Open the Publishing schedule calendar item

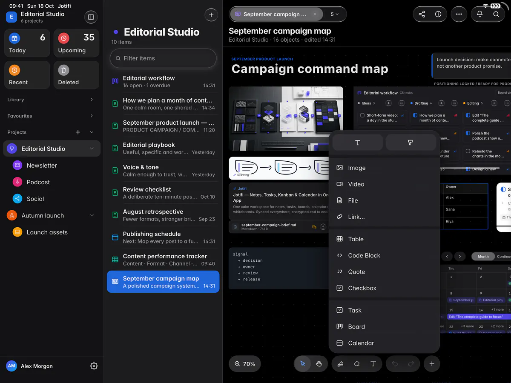163,237
